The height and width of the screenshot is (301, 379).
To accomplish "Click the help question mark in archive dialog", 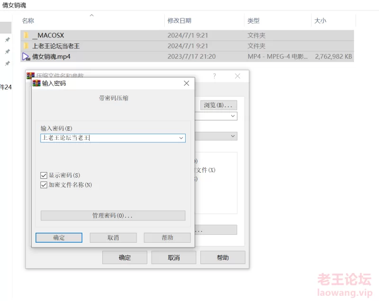I will [215, 76].
